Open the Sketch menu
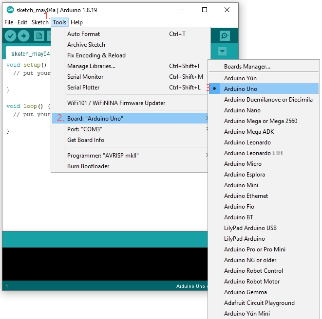The width and height of the screenshot is (322, 319). tap(40, 22)
